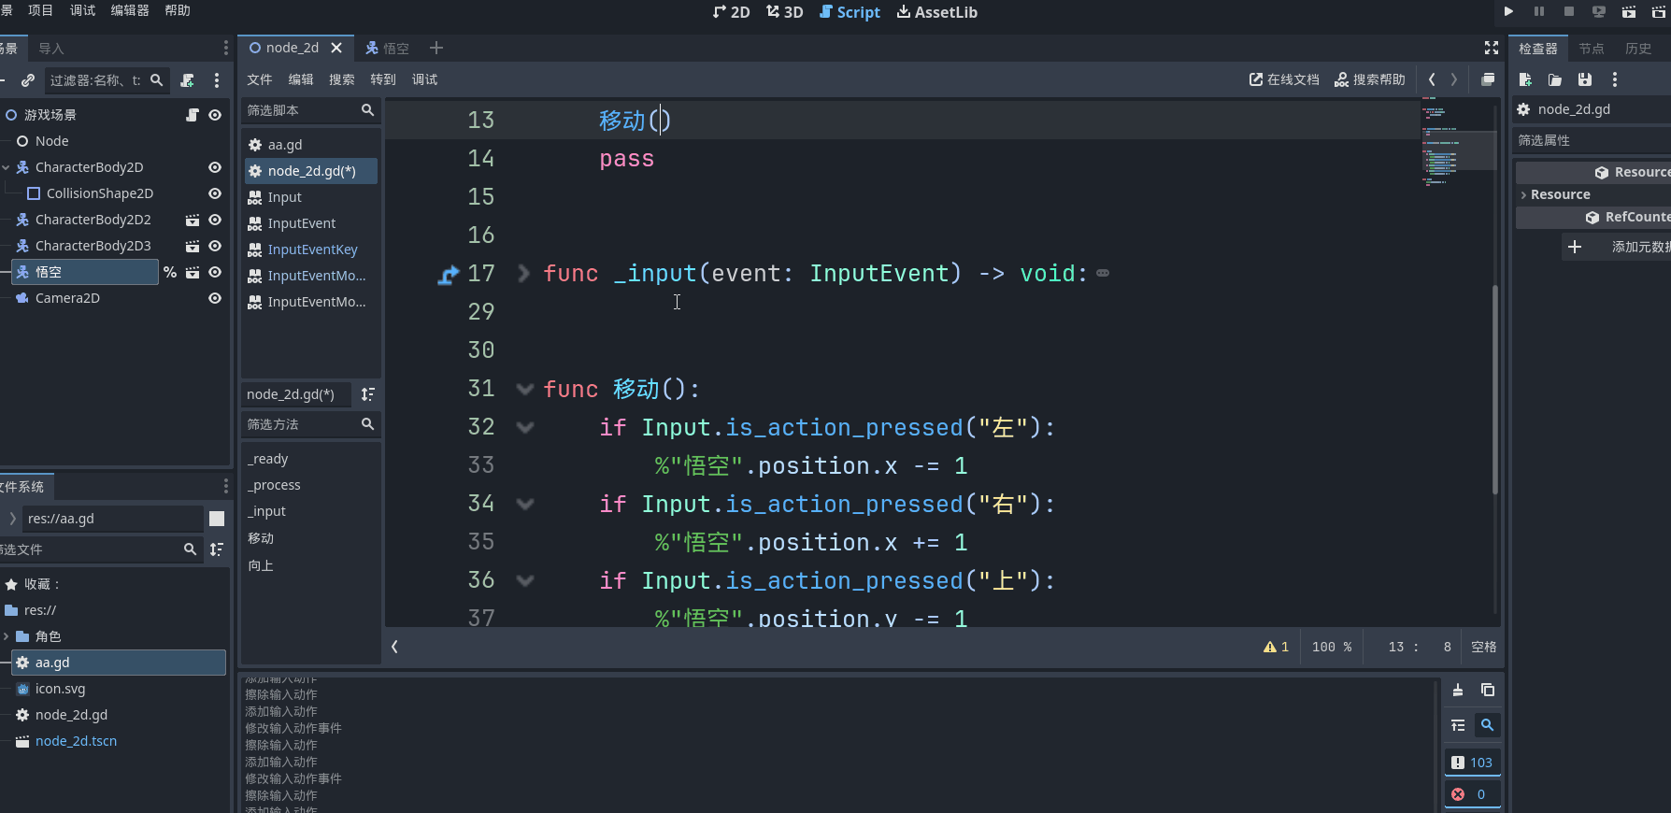Toggle alphabetical sorting of the method list
This screenshot has width=1671, height=813.
(x=368, y=394)
